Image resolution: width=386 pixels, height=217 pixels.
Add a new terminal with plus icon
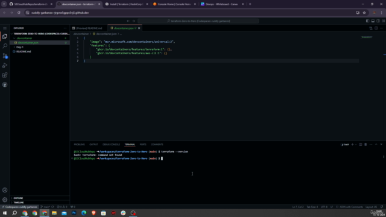pos(352,145)
